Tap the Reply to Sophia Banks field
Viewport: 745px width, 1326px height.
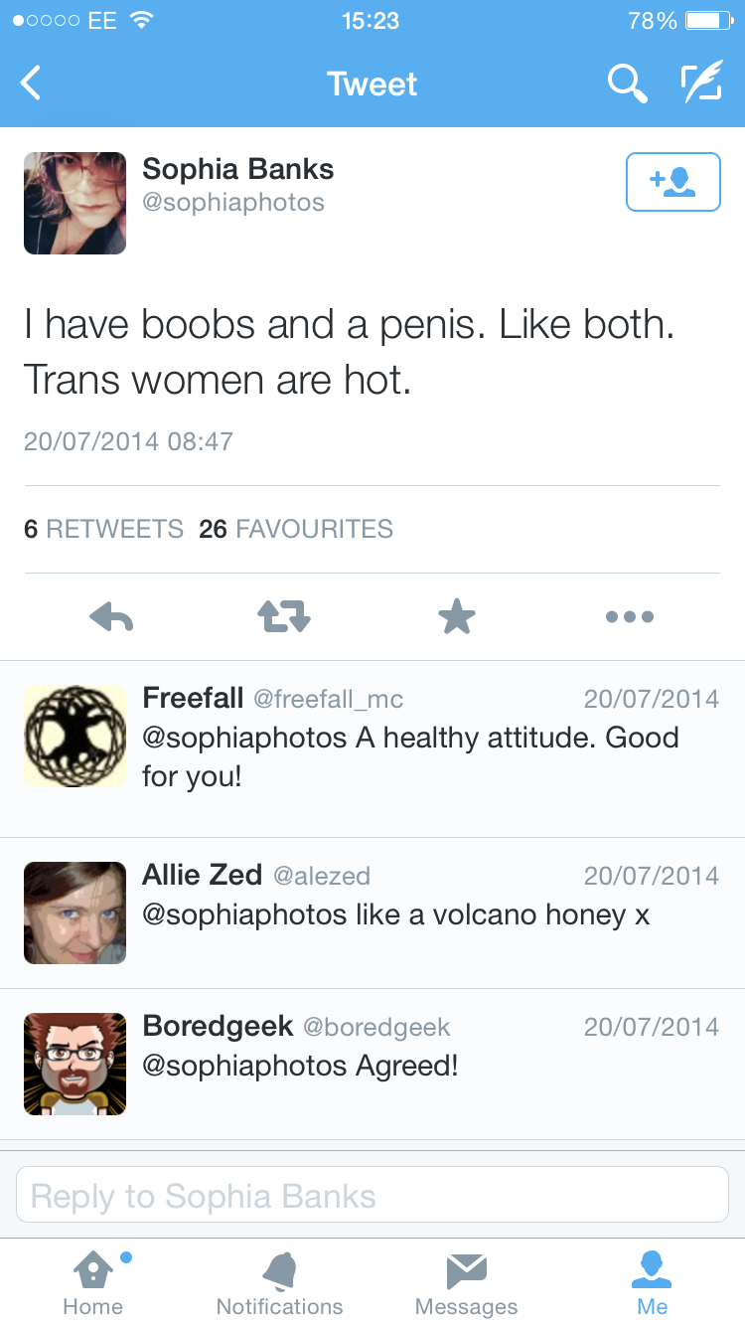[x=372, y=1195]
